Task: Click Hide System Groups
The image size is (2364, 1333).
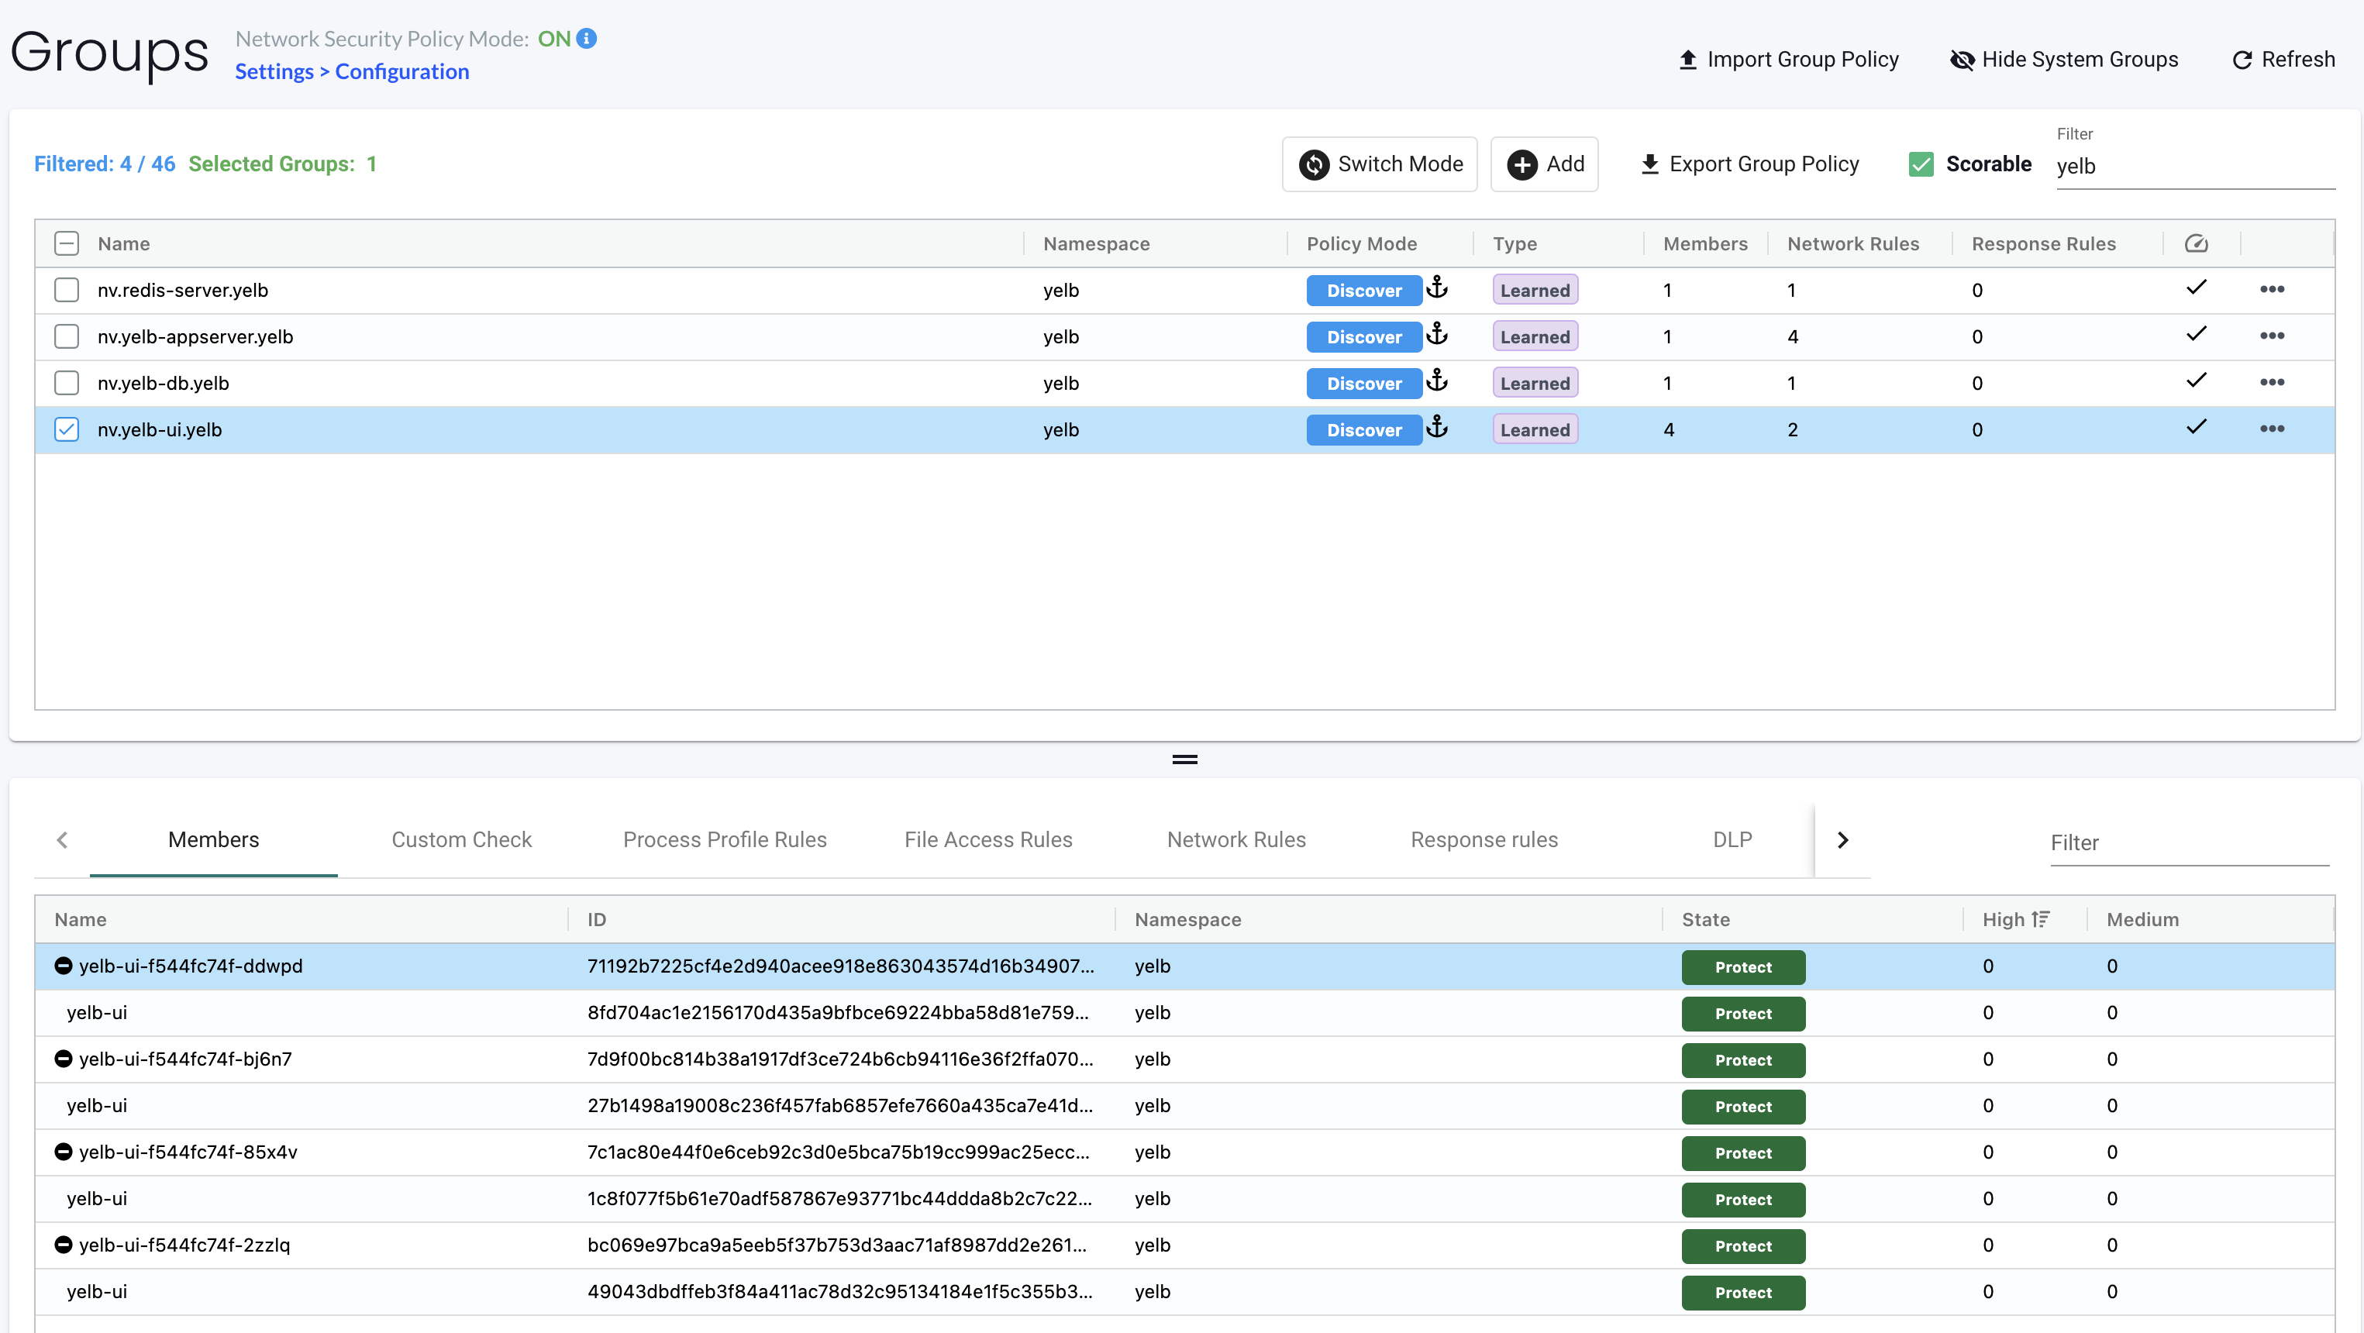Action: [2064, 60]
